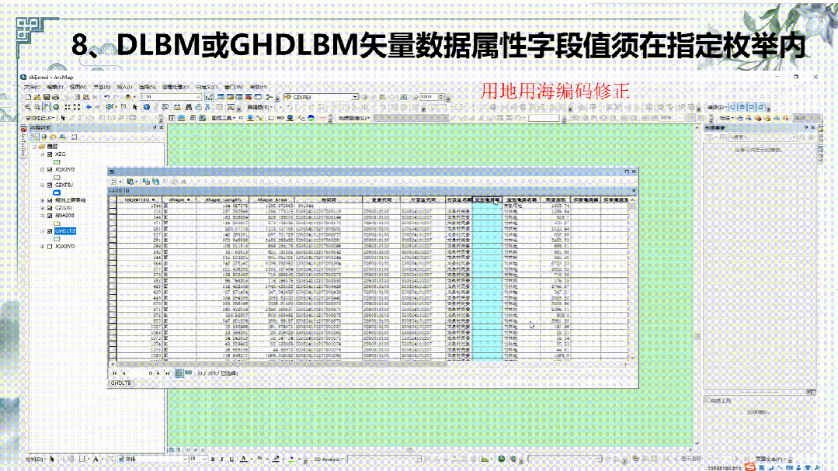Open the Editor Toolbar icon beside the scale box
Image resolution: width=838 pixels, height=471 pixels.
click(x=209, y=97)
